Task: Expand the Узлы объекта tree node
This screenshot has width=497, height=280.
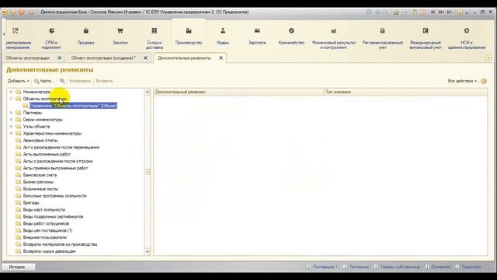Action: point(11,127)
